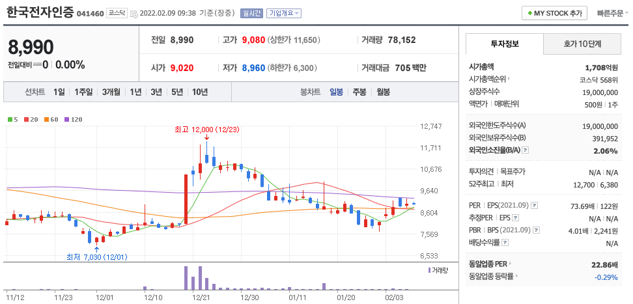
Task: Click the 고가 value 9,080
Action: pyautogui.click(x=253, y=40)
